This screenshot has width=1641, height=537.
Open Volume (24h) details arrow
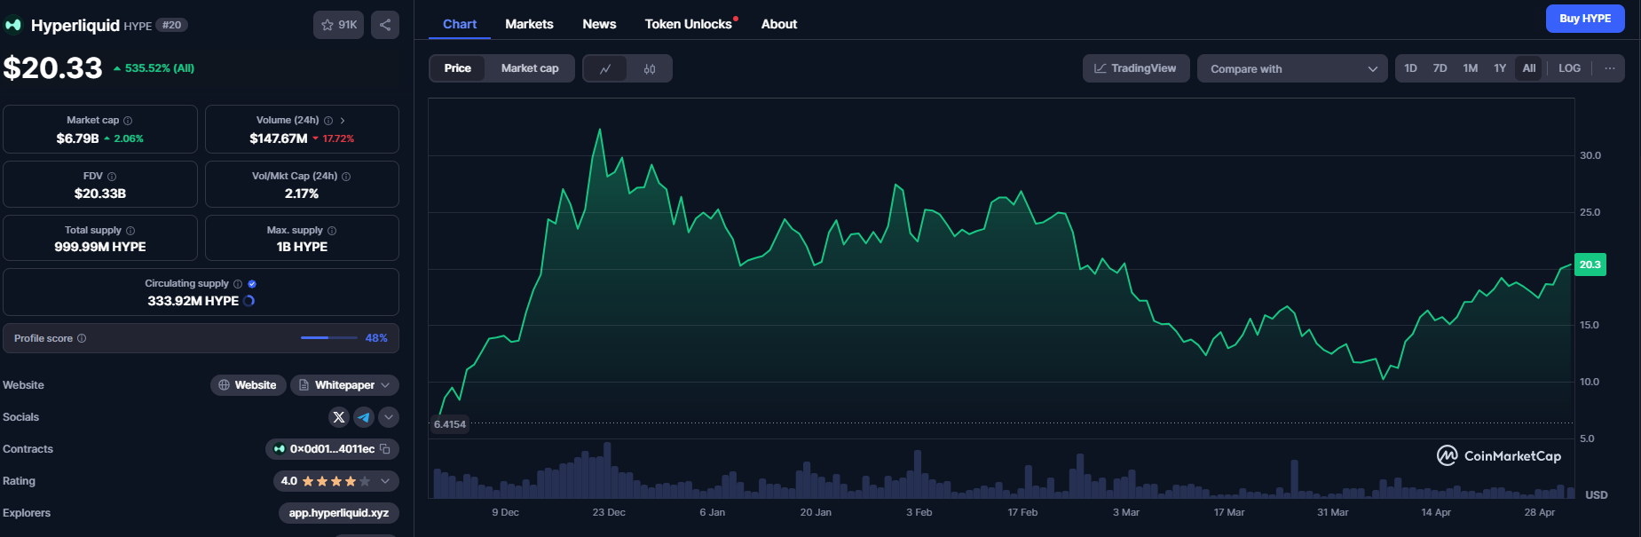point(343,121)
